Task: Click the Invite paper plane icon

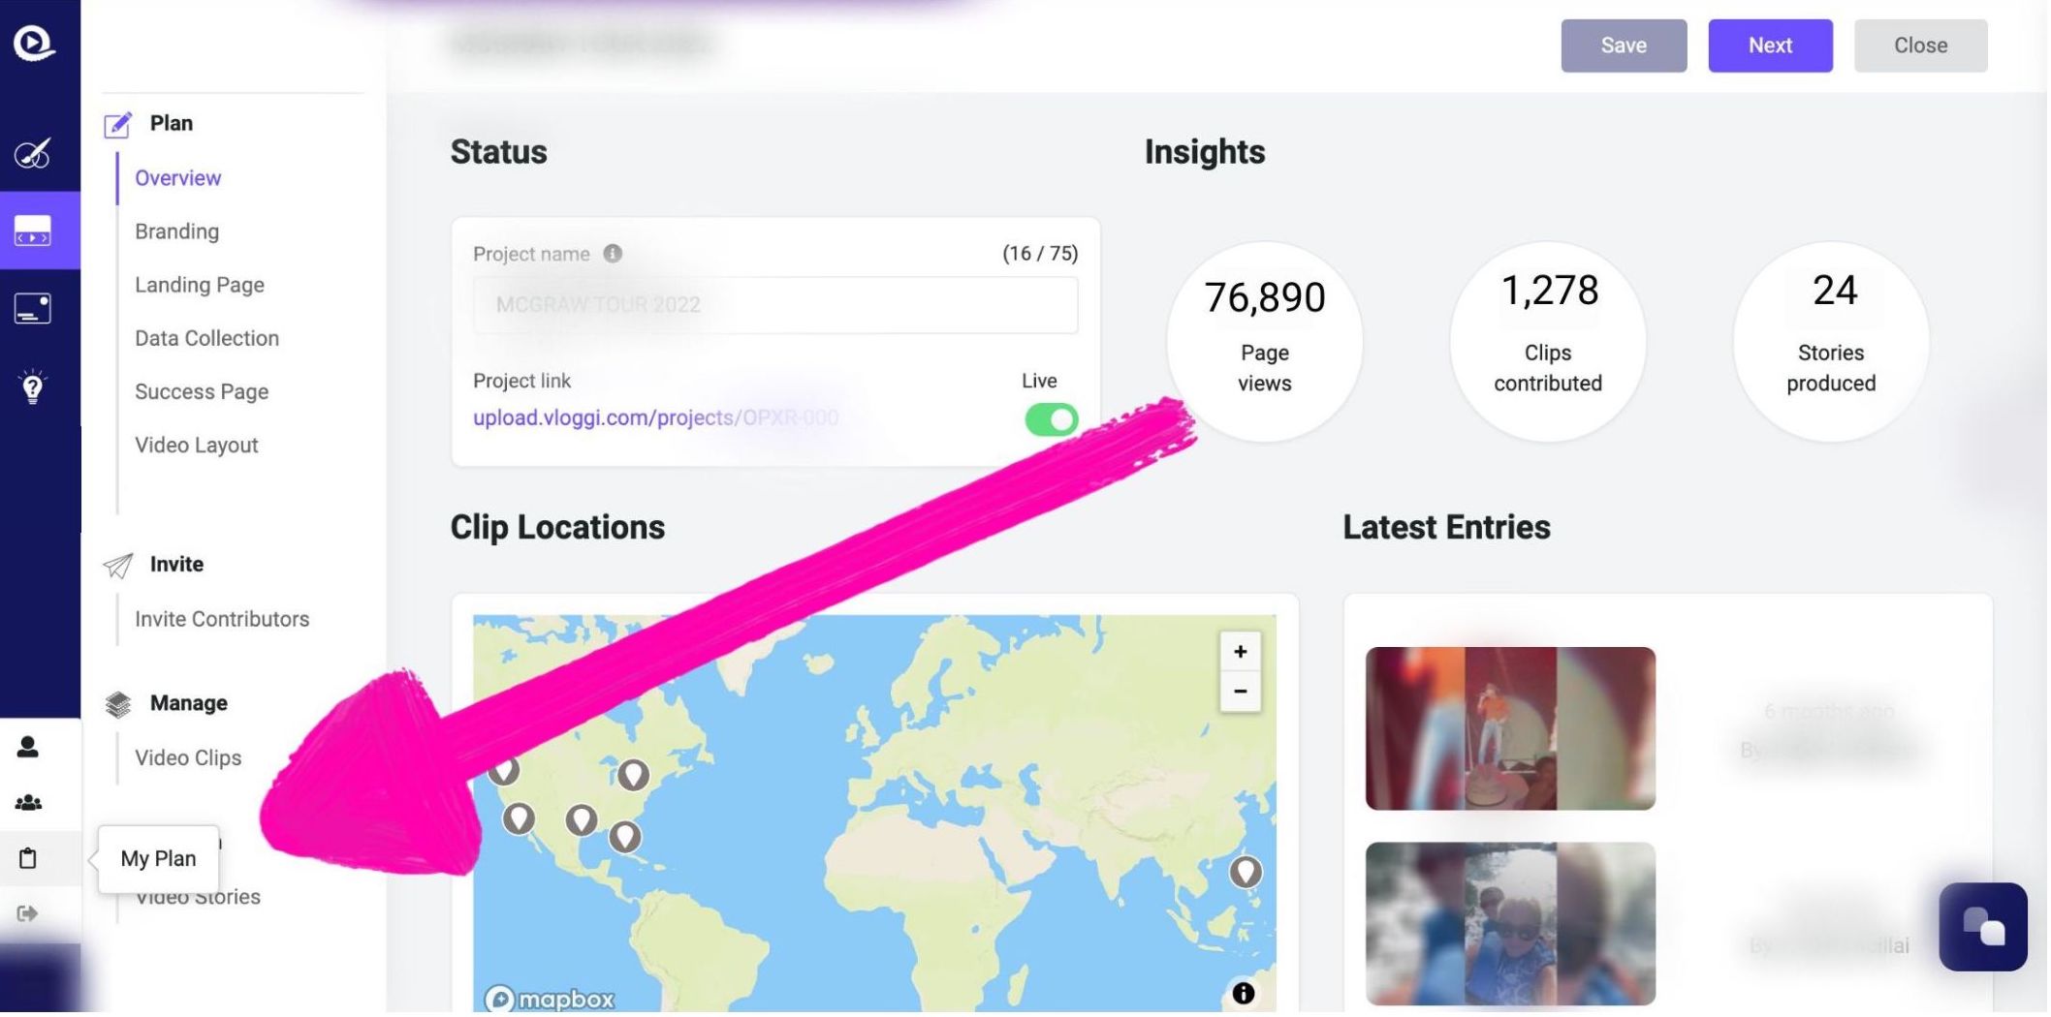Action: pos(118,566)
